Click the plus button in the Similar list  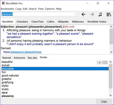pyautogui.click(x=100, y=63)
